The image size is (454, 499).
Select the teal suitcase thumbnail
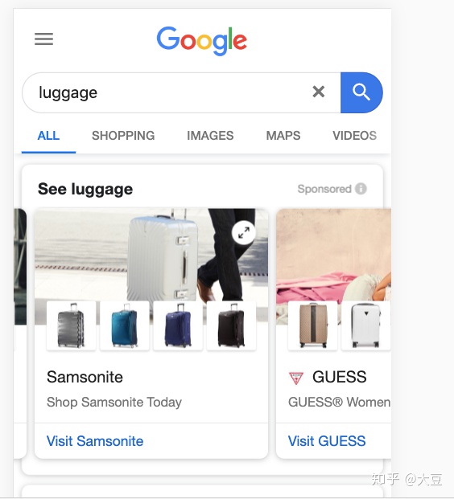124,325
